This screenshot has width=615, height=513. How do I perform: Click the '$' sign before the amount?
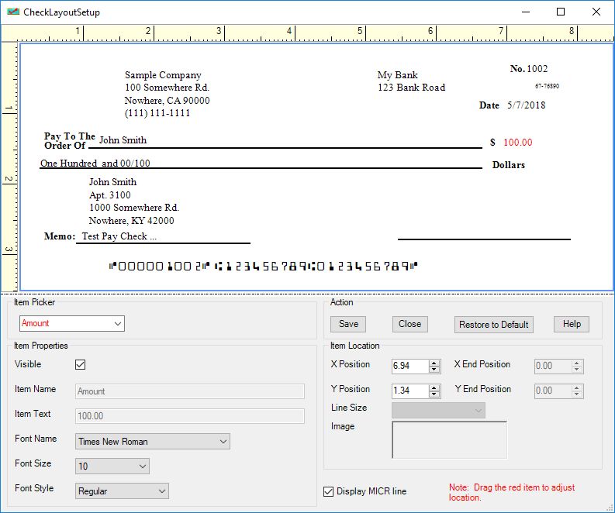coord(492,143)
